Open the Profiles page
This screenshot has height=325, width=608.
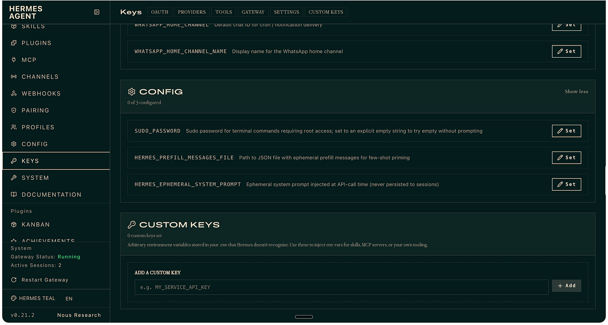(56, 127)
